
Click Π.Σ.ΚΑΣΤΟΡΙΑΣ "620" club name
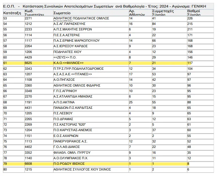69,124
